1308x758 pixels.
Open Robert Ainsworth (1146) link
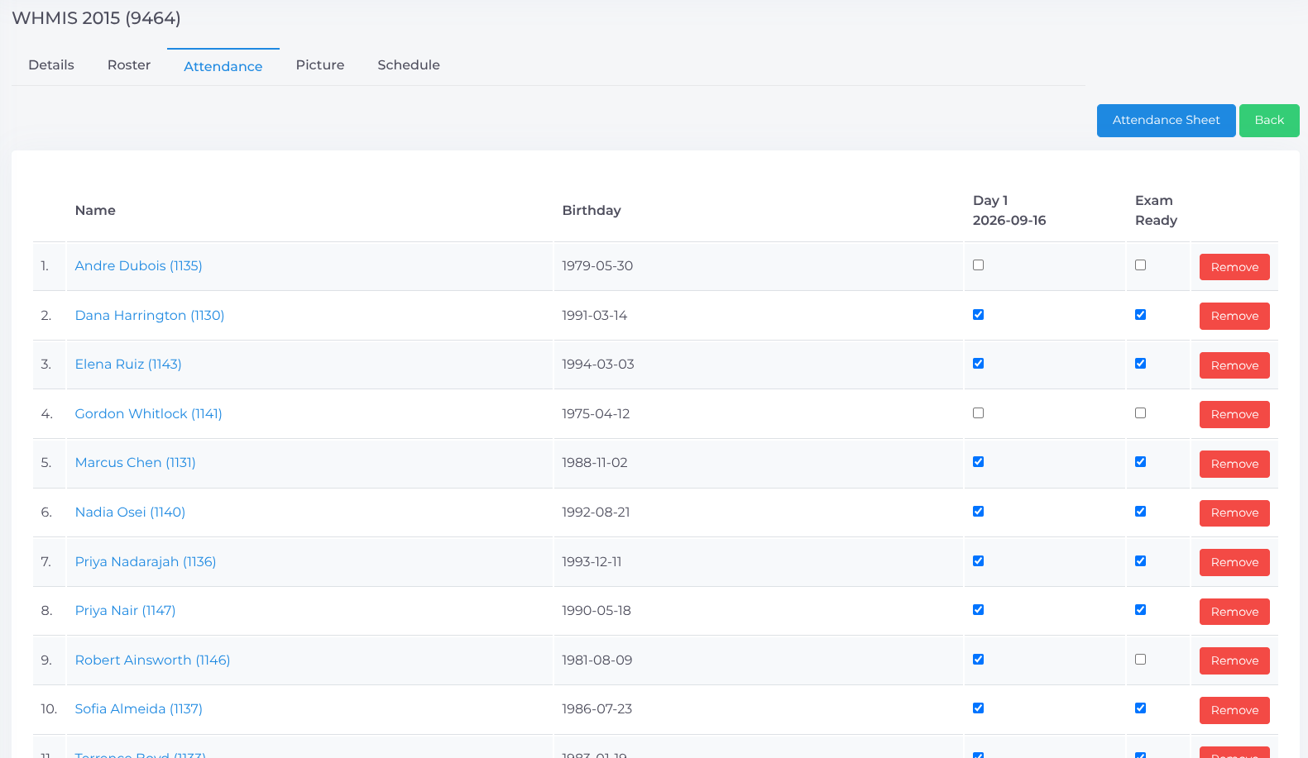(153, 660)
